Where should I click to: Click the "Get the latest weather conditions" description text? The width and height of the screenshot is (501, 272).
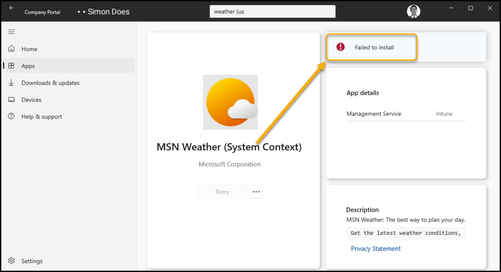click(x=406, y=233)
